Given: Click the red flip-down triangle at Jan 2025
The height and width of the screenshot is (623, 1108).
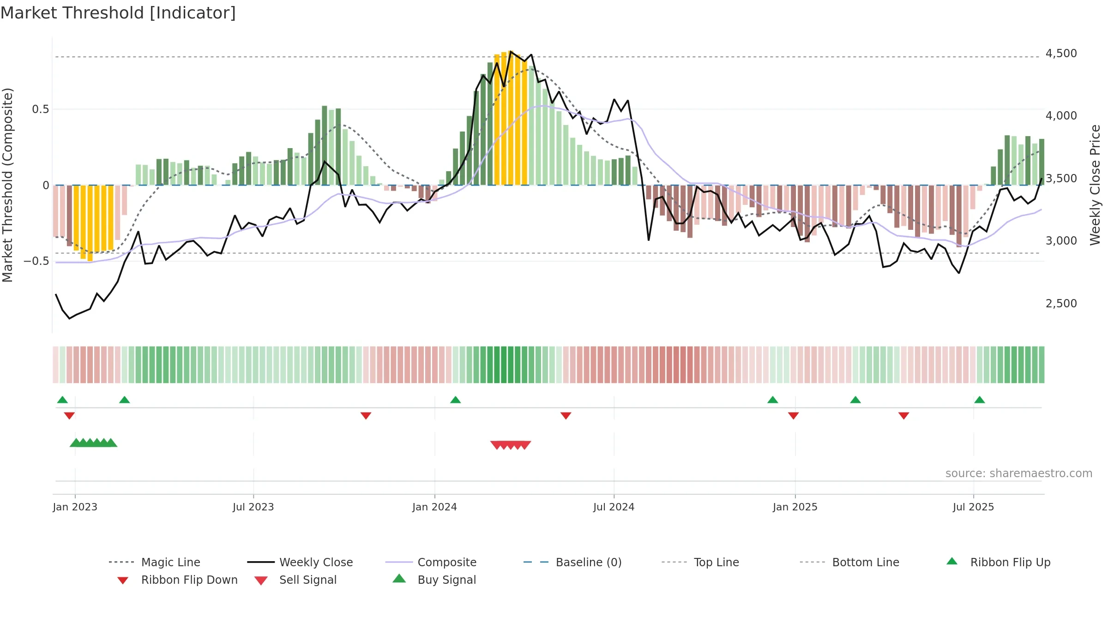Looking at the screenshot, I should [x=794, y=416].
